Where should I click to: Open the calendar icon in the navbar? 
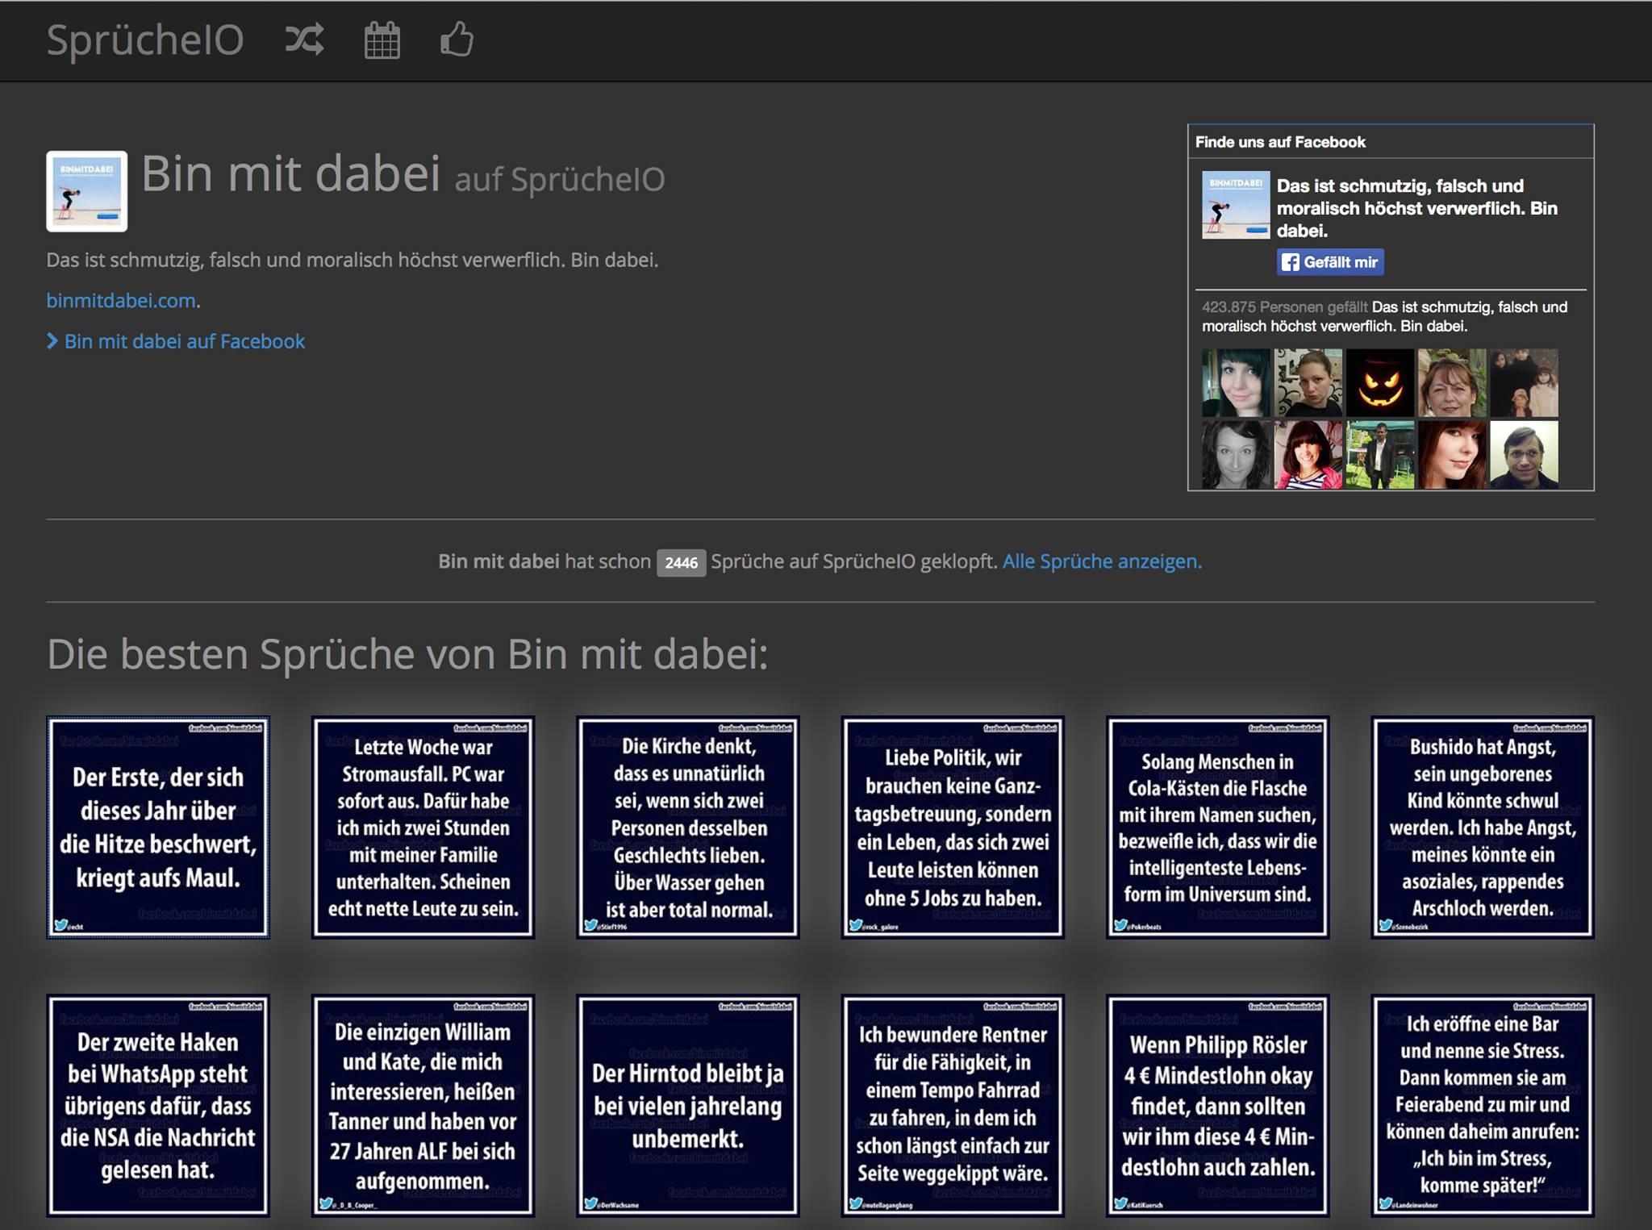[382, 40]
